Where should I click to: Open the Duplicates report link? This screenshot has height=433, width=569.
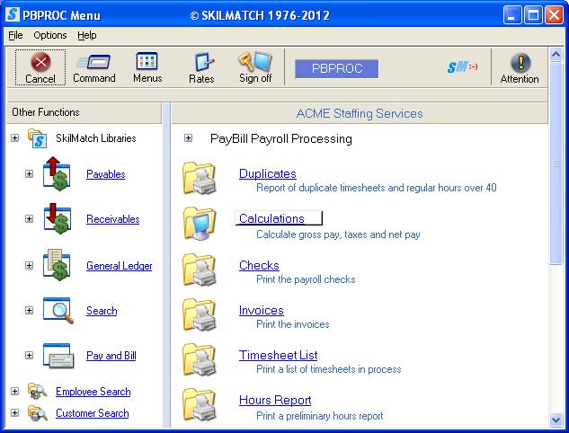[268, 173]
